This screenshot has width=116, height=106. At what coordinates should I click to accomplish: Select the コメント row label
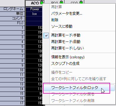pyautogui.click(x=13, y=18)
